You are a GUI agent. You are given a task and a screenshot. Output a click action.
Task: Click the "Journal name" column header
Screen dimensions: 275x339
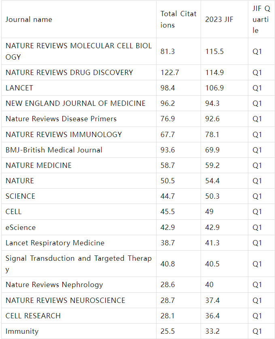pos(29,19)
